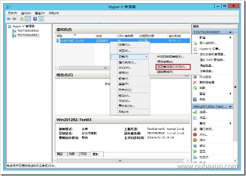The width and height of the screenshot is (246, 176).
Task: Click the red 关机 shutdown icon
Action: click(x=195, y=135)
